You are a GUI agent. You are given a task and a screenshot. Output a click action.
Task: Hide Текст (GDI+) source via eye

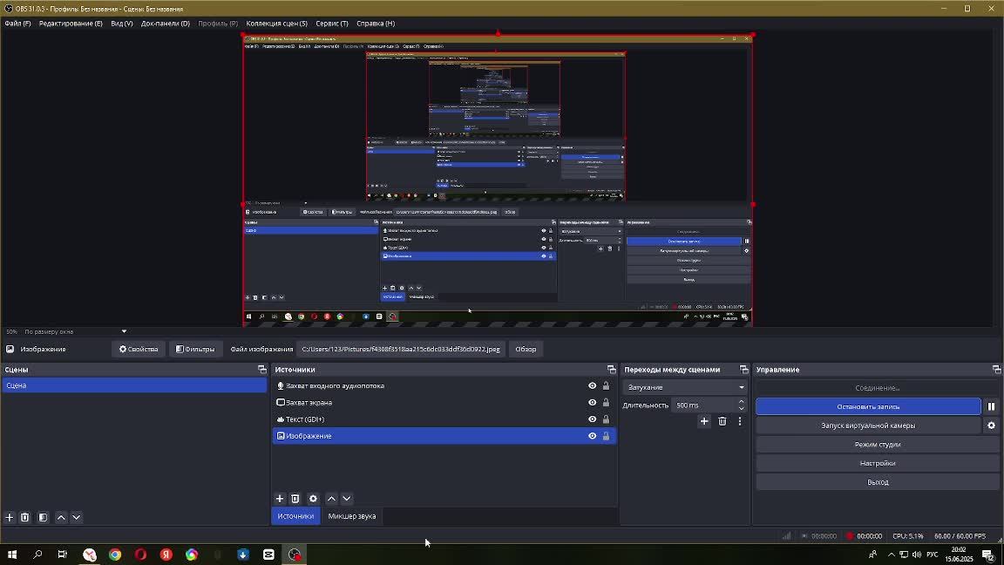tap(593, 419)
